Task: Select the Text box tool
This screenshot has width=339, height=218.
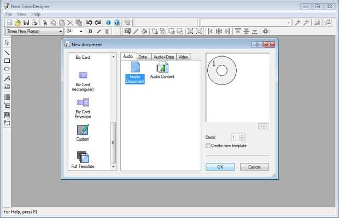Action: pyautogui.click(x=7, y=87)
